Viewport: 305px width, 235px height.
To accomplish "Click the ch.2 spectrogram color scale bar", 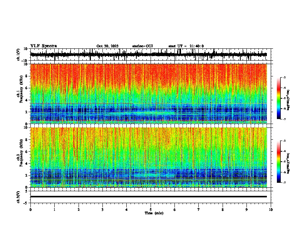I will [279, 162].
